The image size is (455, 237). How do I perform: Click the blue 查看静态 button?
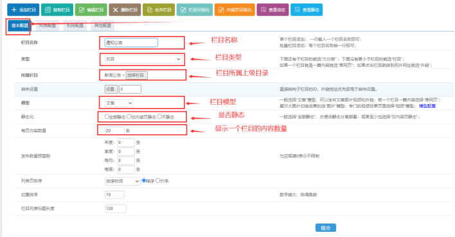click(307, 10)
